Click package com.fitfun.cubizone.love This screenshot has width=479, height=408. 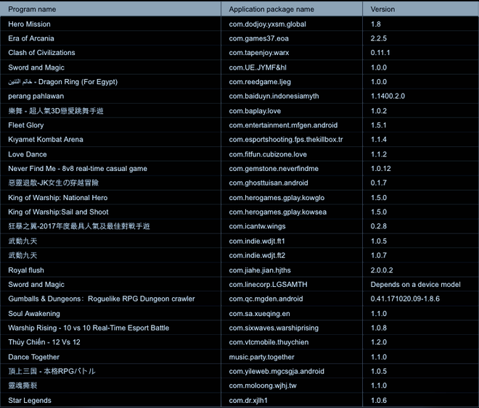point(268,154)
